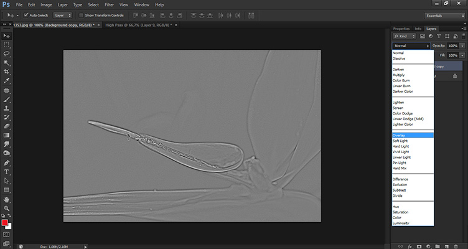468x249 pixels.
Task: Click the red foreground color swatch
Action: coord(5,222)
